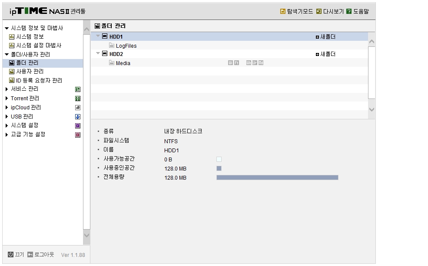Click the green grid icon beside Torrent 관리
The width and height of the screenshot is (428, 266).
point(78,99)
